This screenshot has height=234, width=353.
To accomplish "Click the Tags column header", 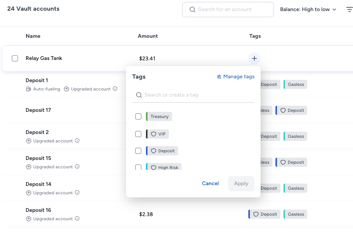I will (255, 36).
